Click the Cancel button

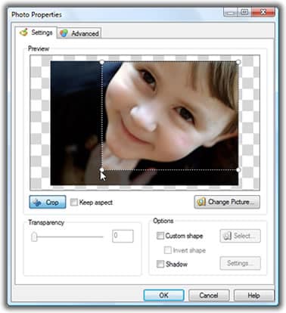pos(209,295)
